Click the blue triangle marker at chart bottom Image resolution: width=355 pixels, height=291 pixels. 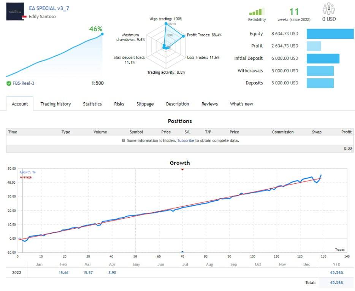coord(182,251)
